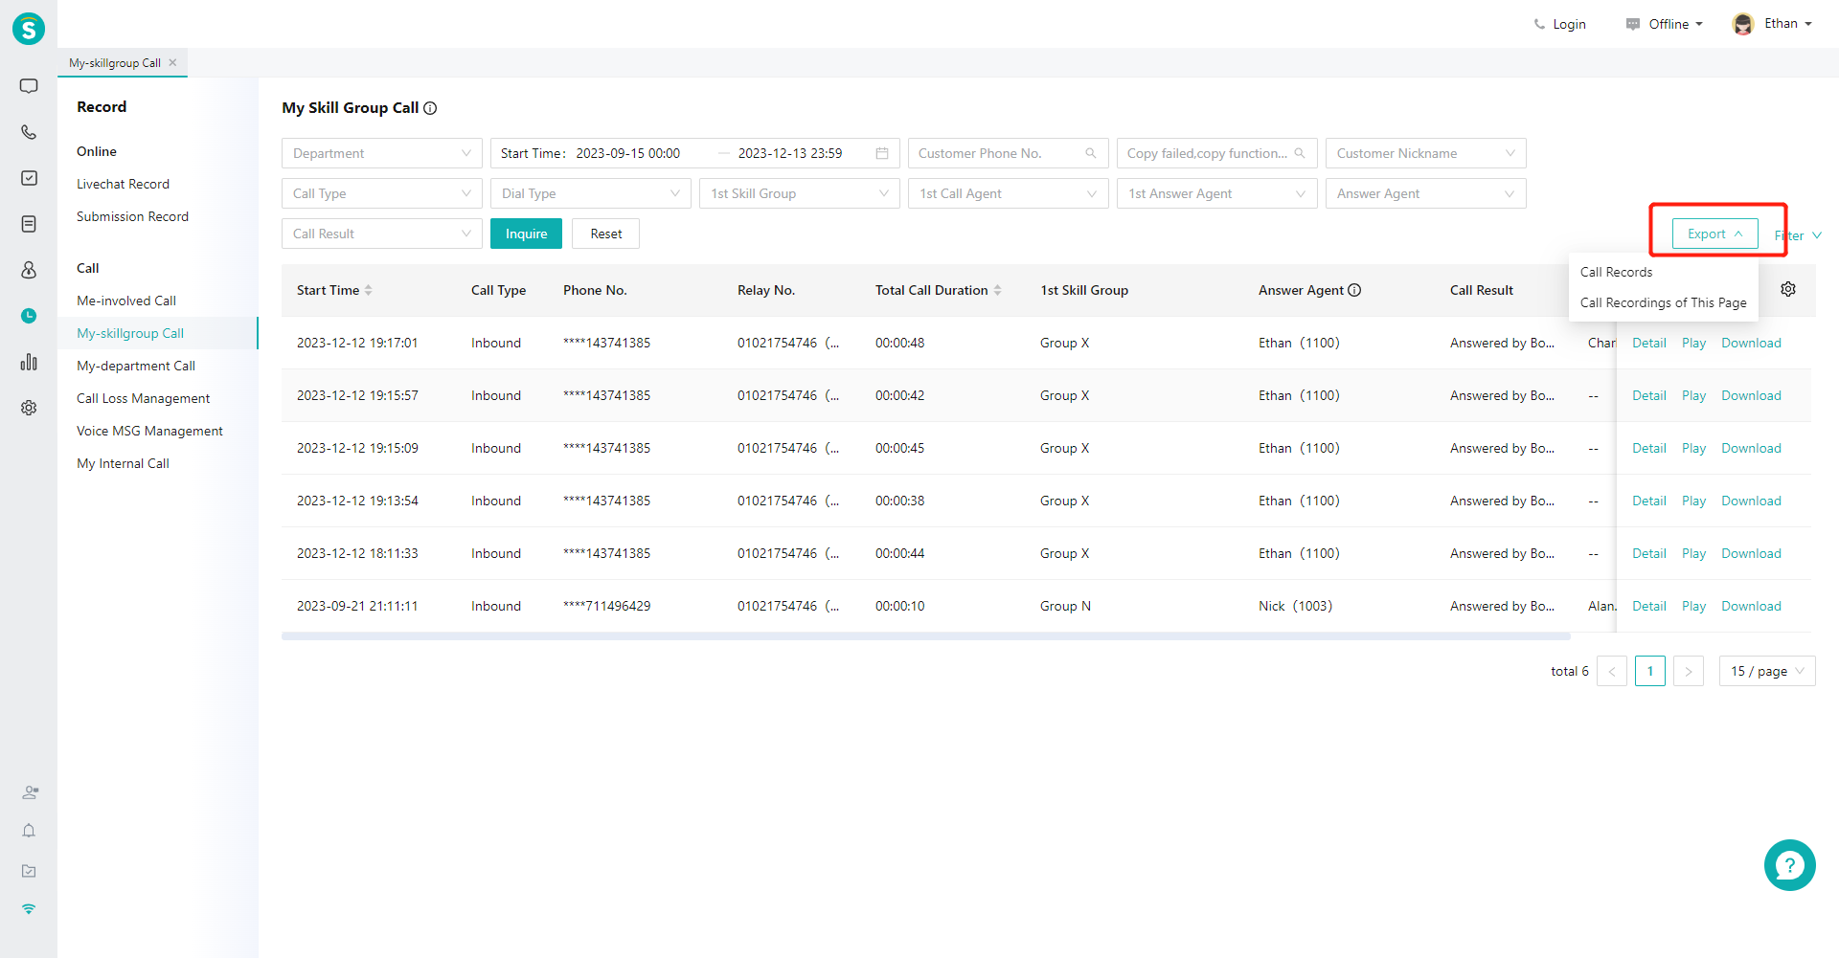Viewport: 1839px width, 958px height.
Task: Change the 15 / page size dropdown
Action: coord(1768,671)
